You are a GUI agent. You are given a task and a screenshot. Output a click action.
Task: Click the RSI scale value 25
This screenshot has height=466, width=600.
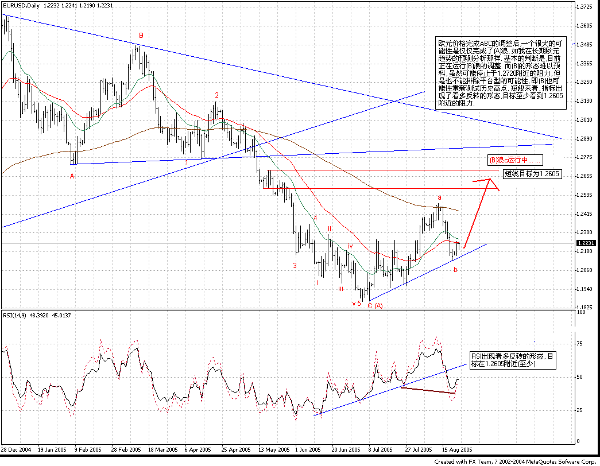(580, 410)
